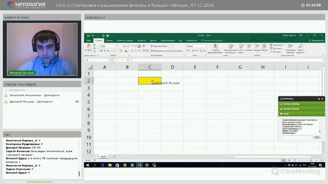Click participant Анастасия Анисимова - Докладчик
328x184 pixels.
pos(34,95)
